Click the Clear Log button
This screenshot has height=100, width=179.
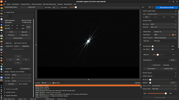click(138, 83)
